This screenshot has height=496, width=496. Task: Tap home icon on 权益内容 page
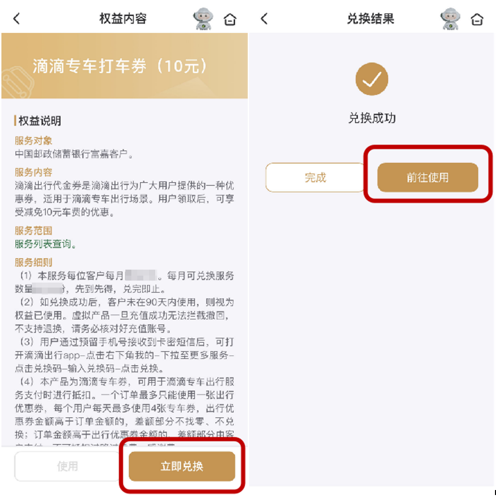point(230,19)
